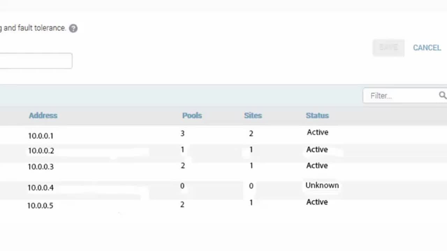Screen dimensions: 447x251
Task: Click the Unknown status of 10.0.0.4
Action: (322, 185)
